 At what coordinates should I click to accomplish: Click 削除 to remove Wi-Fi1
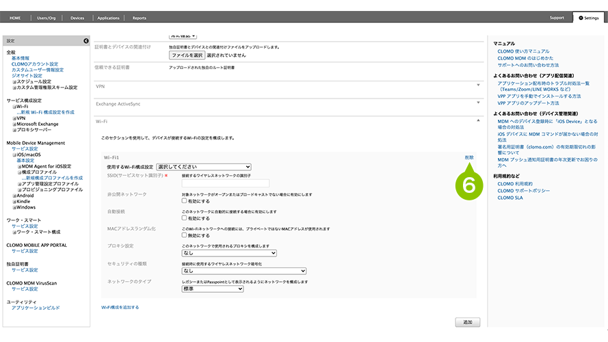pos(469,157)
